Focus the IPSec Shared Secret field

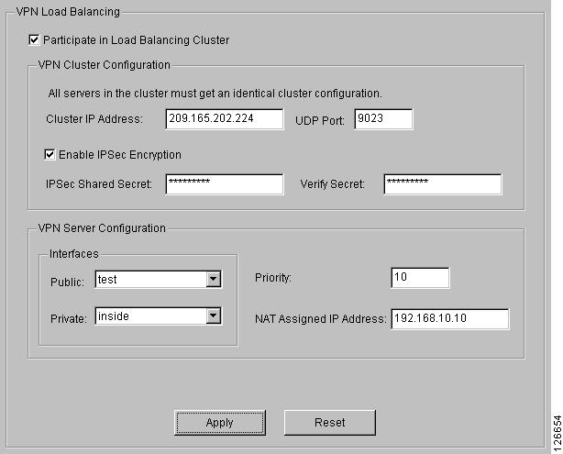pos(225,184)
